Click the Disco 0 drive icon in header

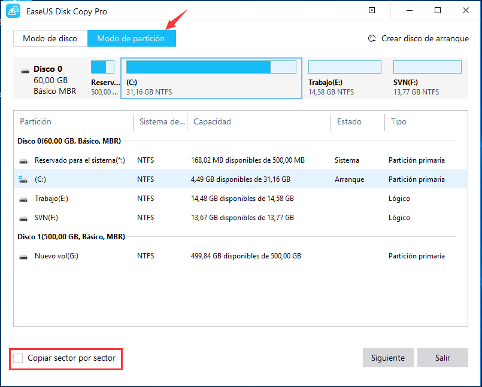coord(25,71)
